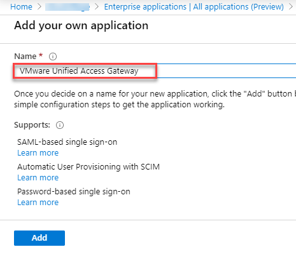Open the Home breadcrumb link
Screen dimensions: 296x254
[x=21, y=7]
